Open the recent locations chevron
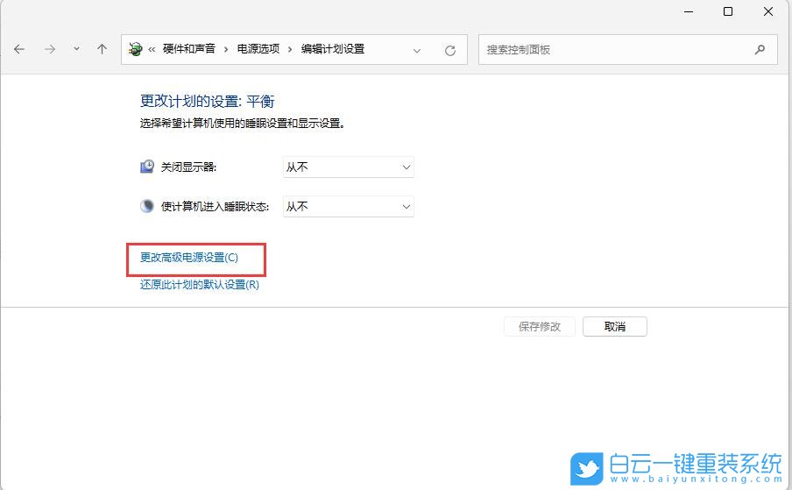Image resolution: width=792 pixels, height=490 pixels. click(76, 49)
